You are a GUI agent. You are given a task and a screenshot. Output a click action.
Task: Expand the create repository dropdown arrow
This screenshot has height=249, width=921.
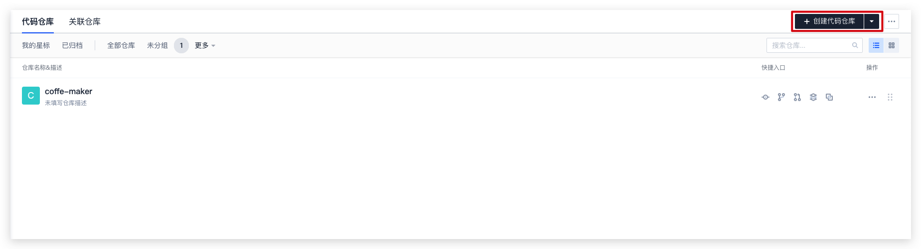[872, 21]
